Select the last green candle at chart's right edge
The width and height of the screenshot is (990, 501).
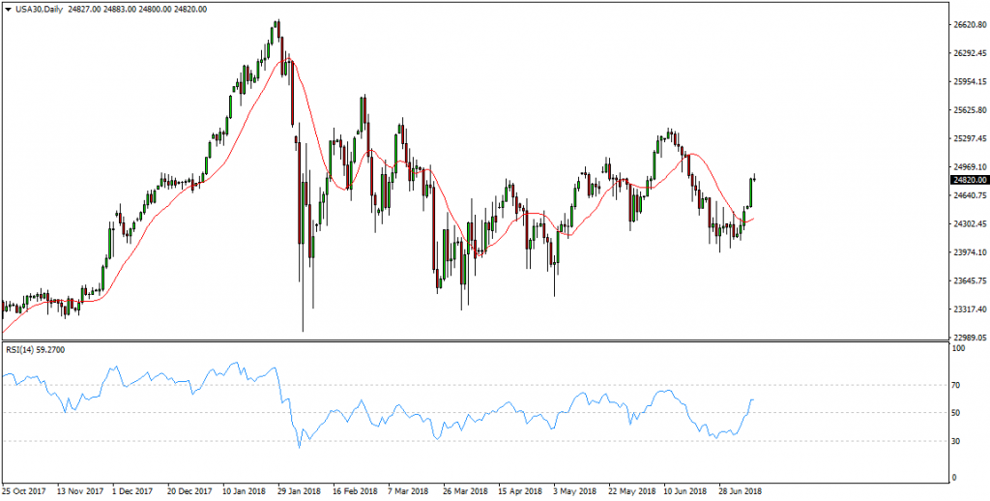pos(751,190)
